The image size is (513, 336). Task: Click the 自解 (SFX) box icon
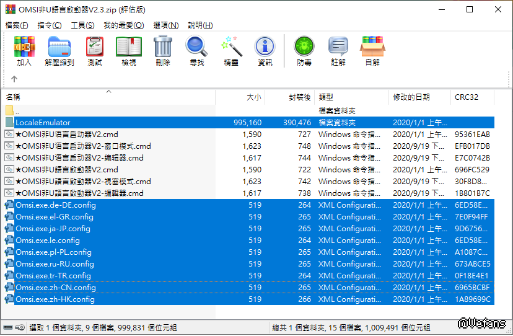tap(372, 51)
